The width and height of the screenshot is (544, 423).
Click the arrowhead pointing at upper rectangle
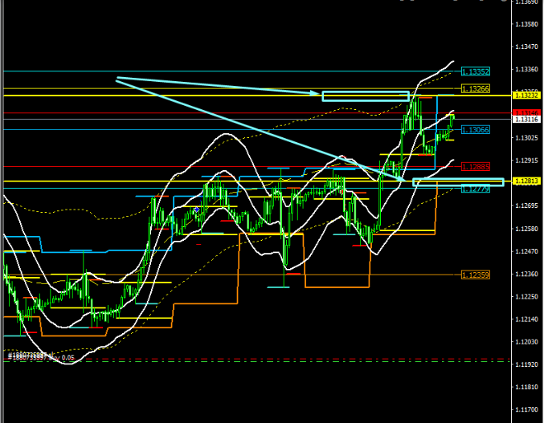(318, 95)
